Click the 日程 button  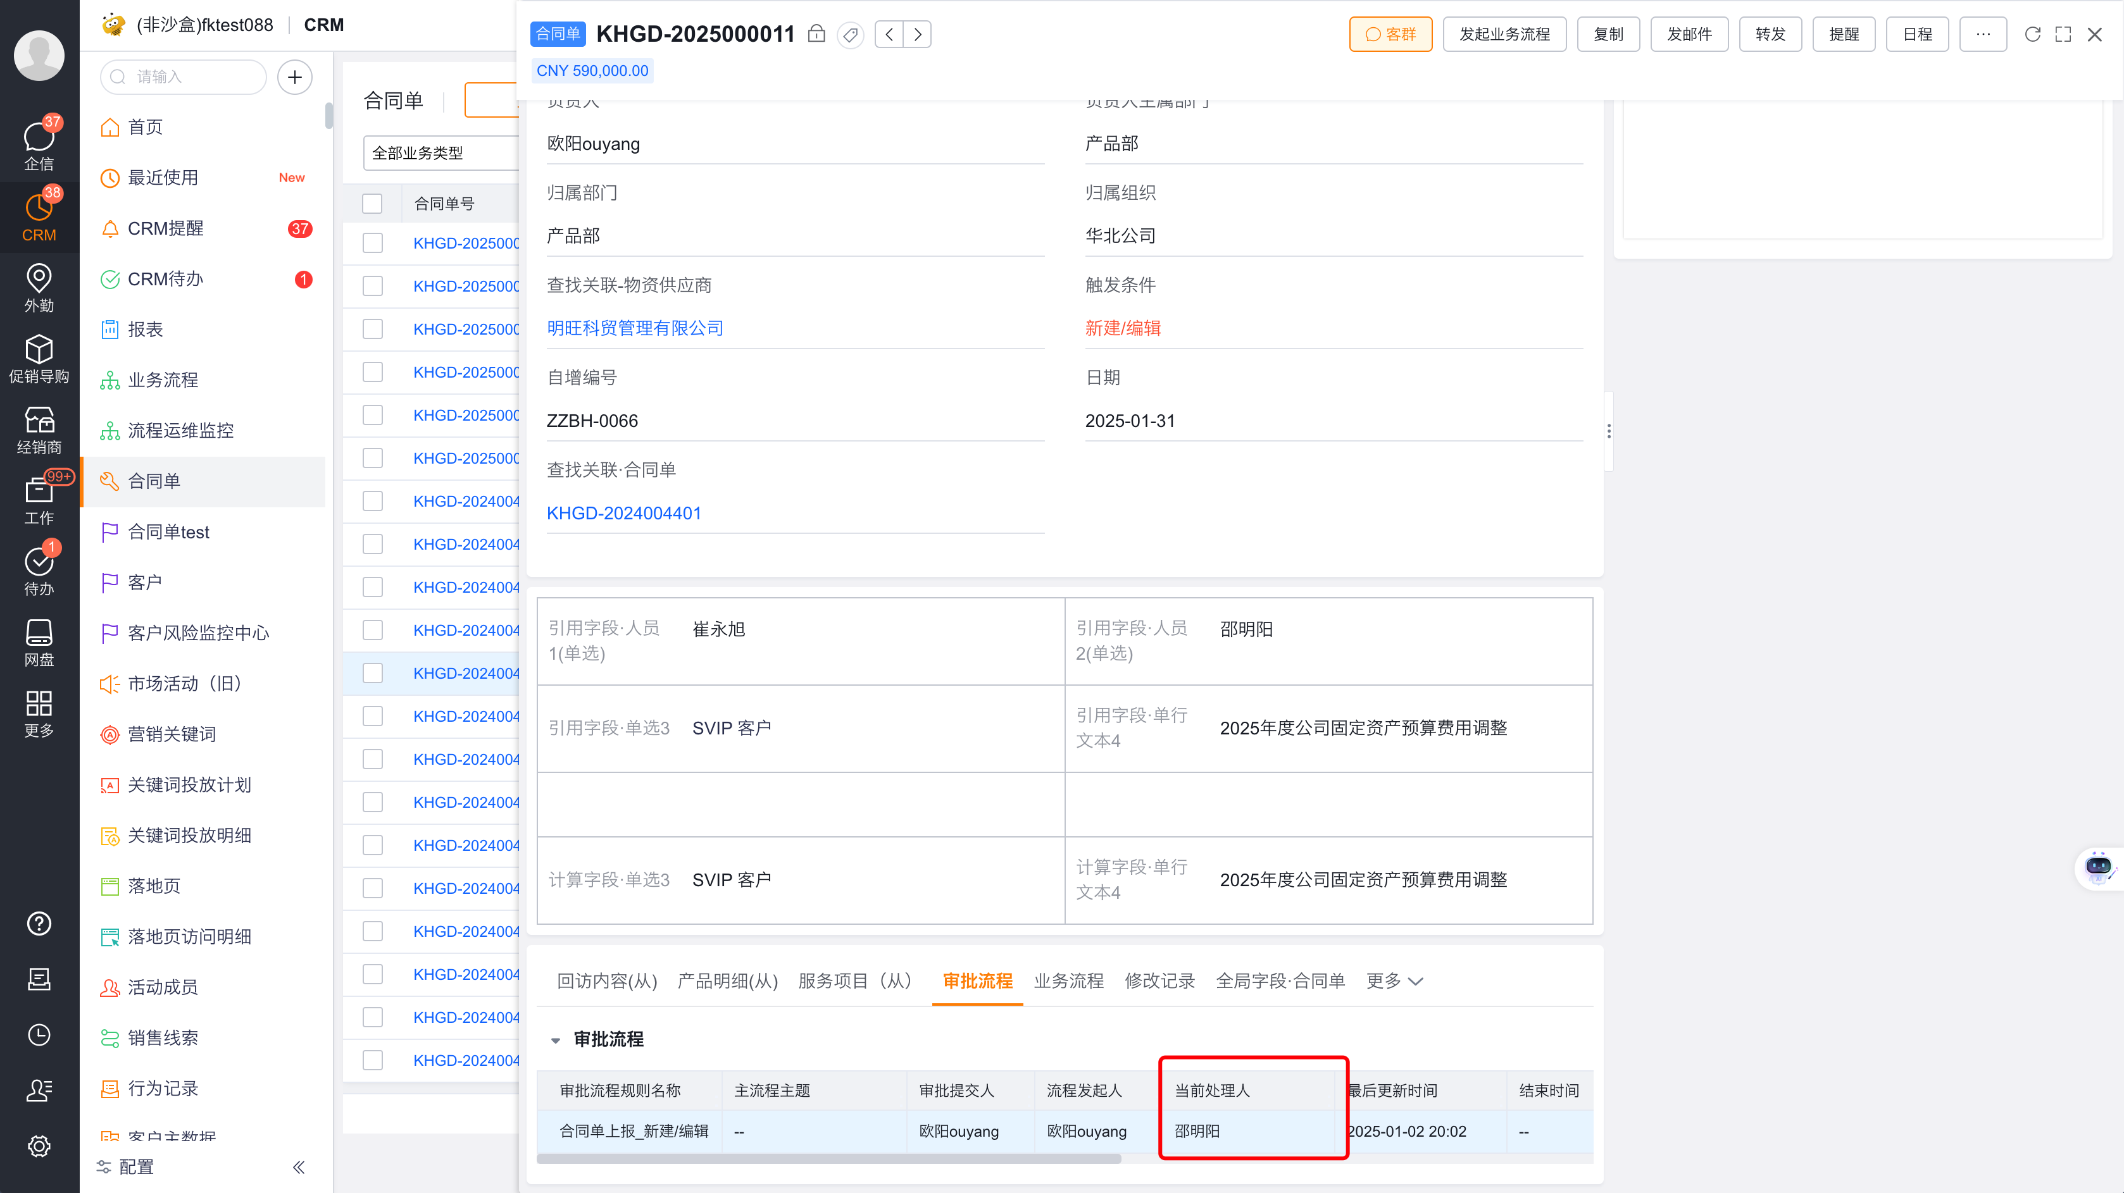coord(1917,34)
